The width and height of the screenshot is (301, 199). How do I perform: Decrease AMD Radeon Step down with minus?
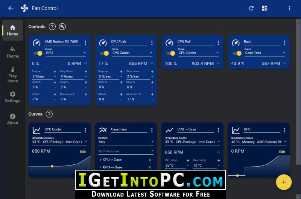click(x=86, y=76)
